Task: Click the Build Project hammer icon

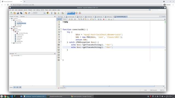Action: (x=52, y=13)
